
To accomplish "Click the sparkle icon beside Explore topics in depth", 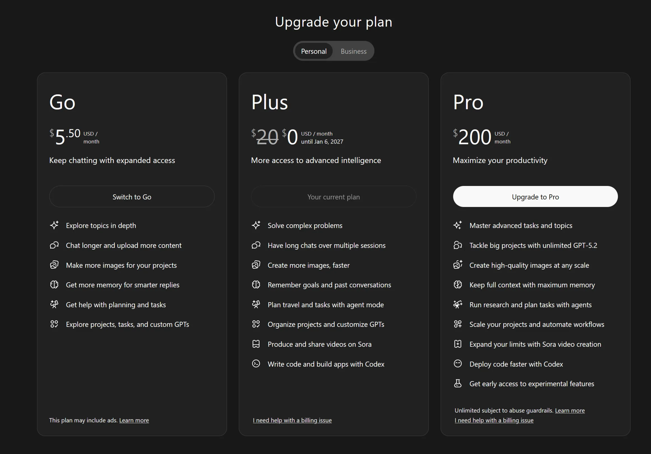I will [54, 225].
